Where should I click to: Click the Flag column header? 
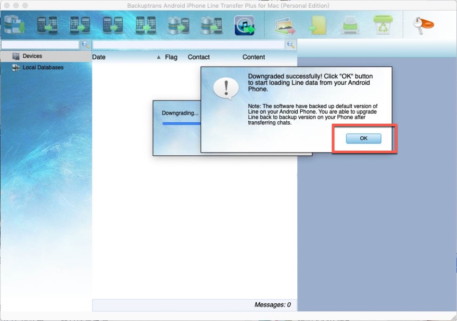[x=171, y=57]
